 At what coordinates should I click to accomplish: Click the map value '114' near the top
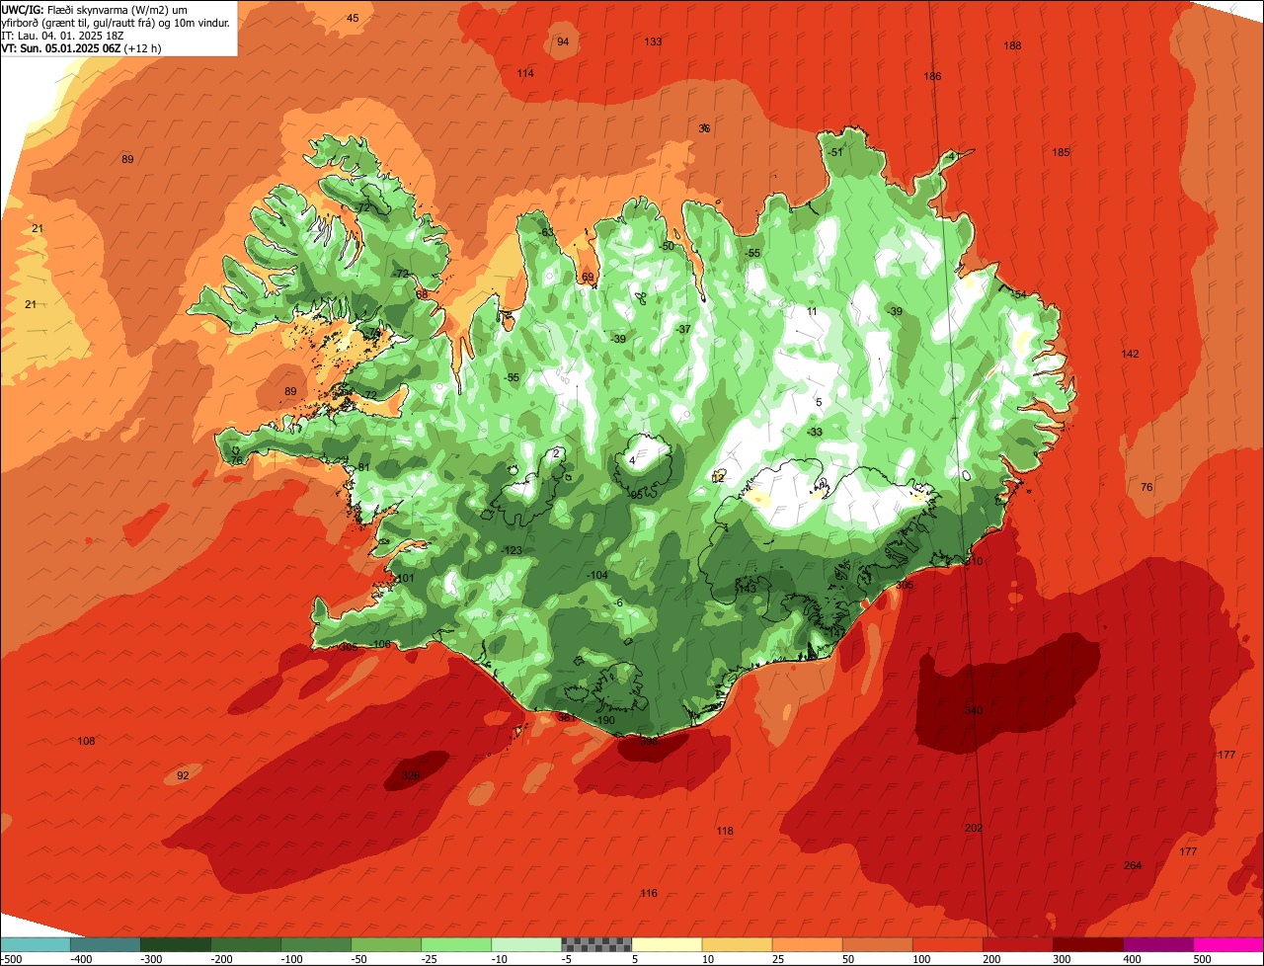(x=525, y=74)
